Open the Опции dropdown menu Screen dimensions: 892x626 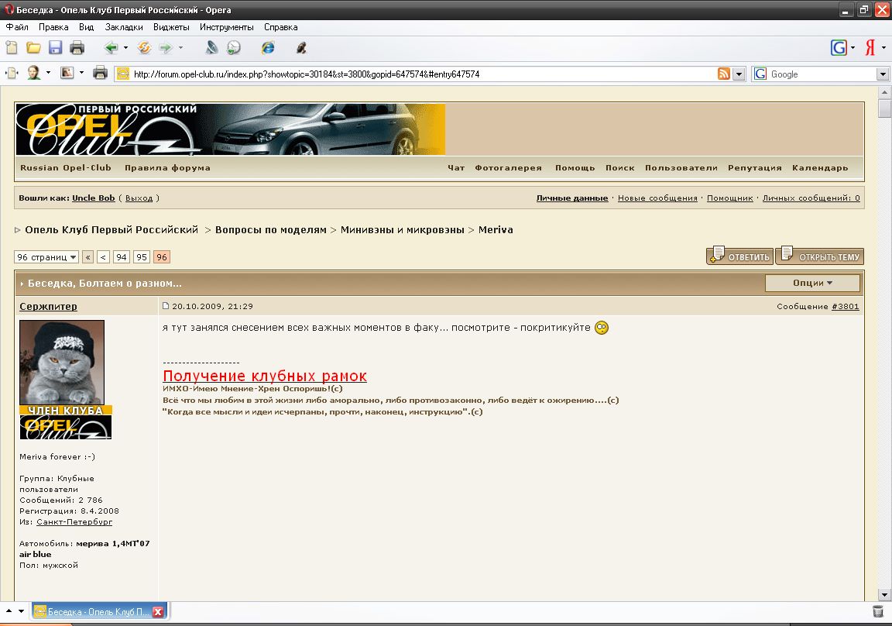click(x=812, y=283)
